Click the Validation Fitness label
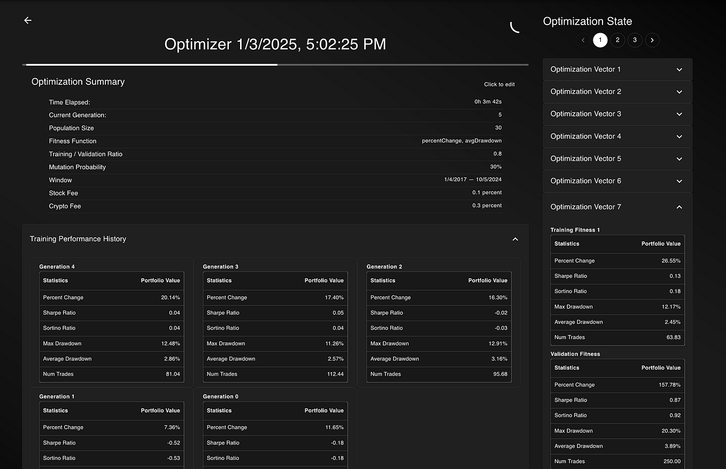The image size is (726, 469). point(575,354)
